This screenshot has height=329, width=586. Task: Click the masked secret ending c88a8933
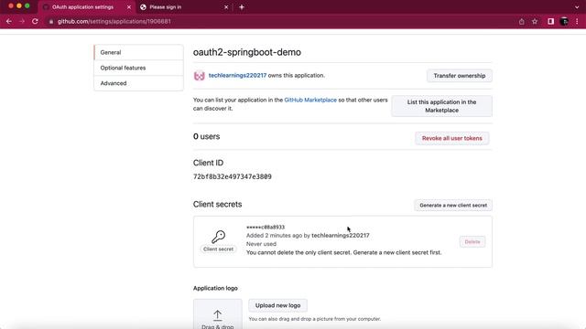pyautogui.click(x=266, y=227)
